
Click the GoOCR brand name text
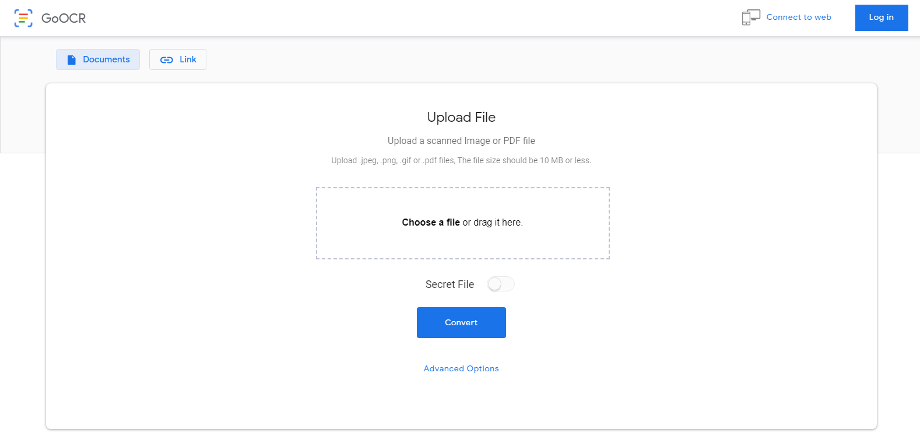point(64,18)
